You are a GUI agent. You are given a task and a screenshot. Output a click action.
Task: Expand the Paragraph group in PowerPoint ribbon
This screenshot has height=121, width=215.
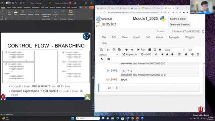(x=23, y=13)
